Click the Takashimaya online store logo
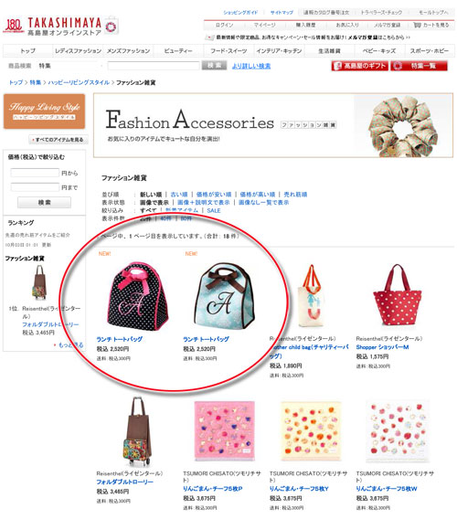This screenshot has width=457, height=519. coord(60,26)
